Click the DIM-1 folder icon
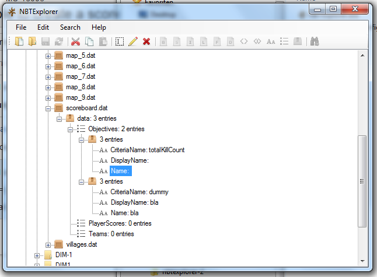 48,255
